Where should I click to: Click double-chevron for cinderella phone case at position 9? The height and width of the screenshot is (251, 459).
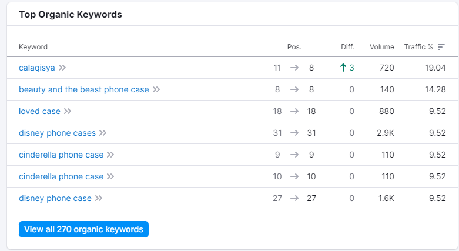pos(110,155)
